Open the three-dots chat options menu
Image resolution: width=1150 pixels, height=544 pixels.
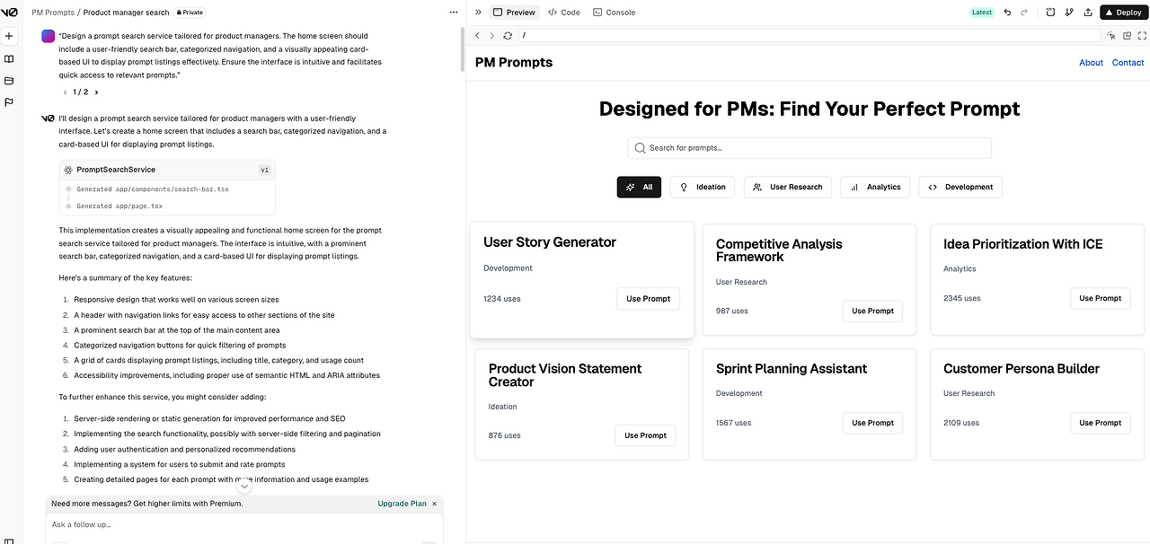pos(453,13)
